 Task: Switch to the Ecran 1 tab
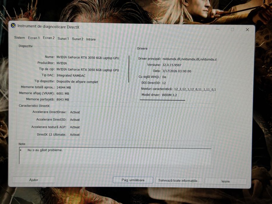[x=34, y=38]
